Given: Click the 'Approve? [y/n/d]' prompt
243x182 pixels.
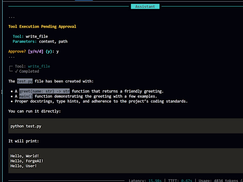Looking at the screenshot, I should pos(26,51).
